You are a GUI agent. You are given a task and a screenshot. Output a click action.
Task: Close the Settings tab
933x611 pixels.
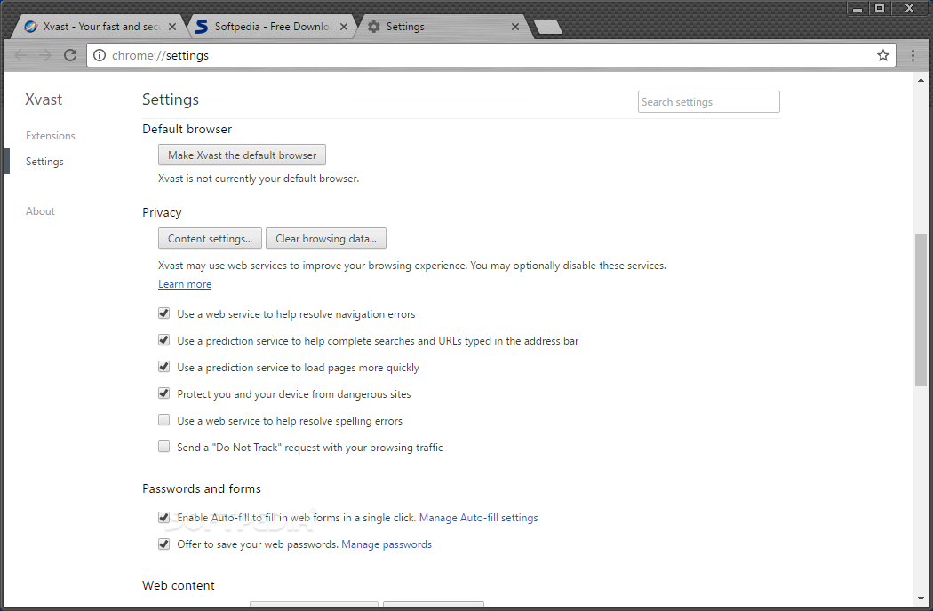point(515,27)
